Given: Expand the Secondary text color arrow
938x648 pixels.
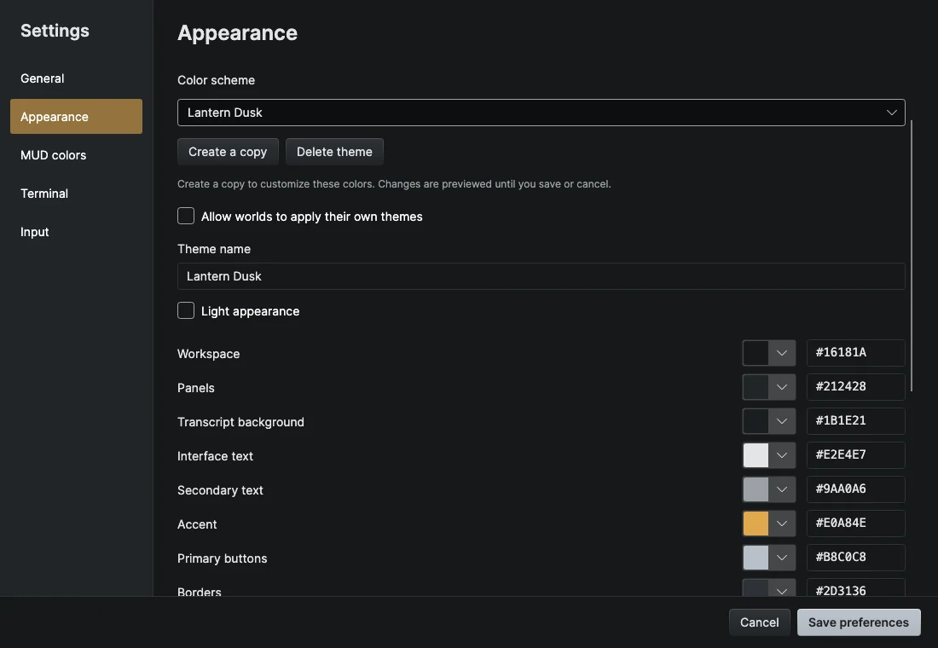Looking at the screenshot, I should 782,489.
